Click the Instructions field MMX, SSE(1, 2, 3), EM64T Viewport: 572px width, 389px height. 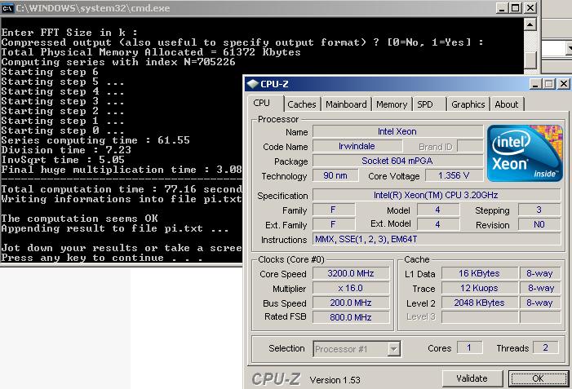tap(437, 239)
